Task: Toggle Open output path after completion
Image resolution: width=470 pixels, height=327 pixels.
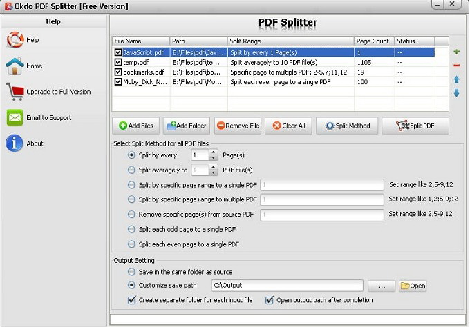Action: coord(270,300)
